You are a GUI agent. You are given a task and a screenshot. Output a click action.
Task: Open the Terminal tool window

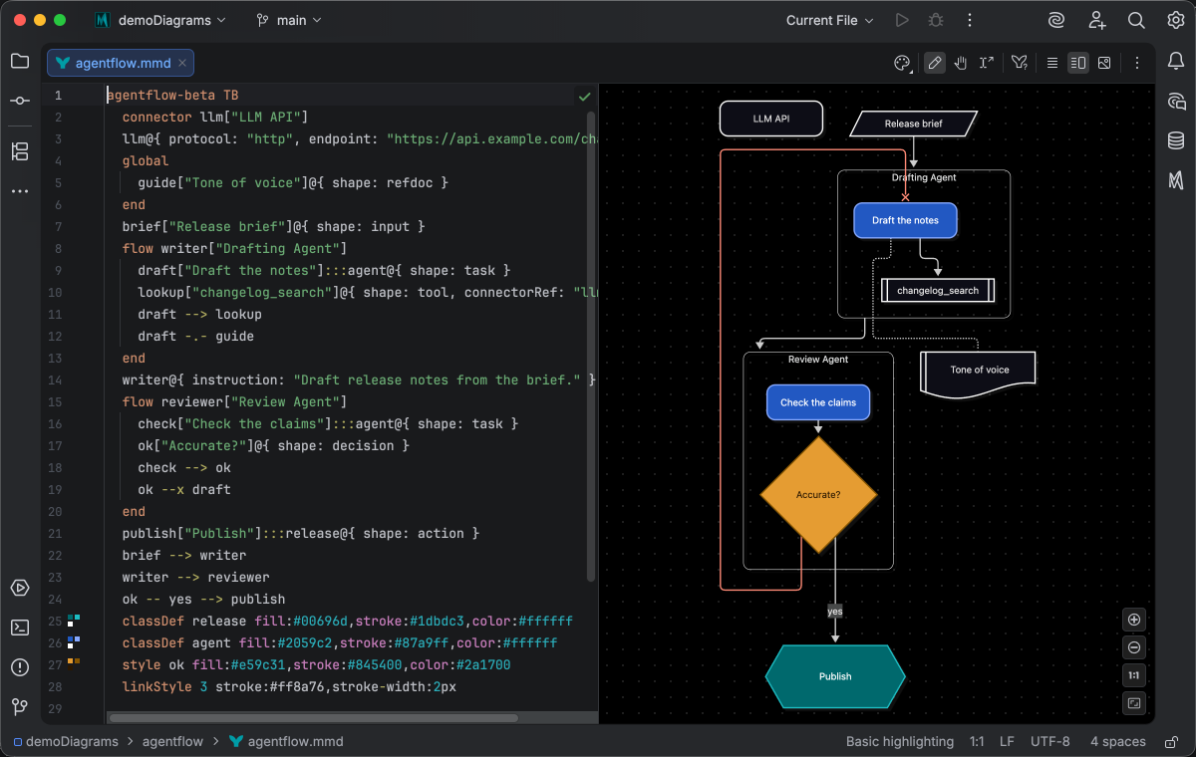(20, 628)
